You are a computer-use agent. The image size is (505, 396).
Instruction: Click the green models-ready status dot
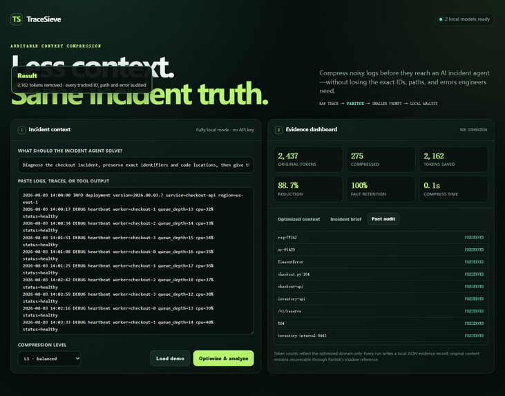pyautogui.click(x=441, y=19)
